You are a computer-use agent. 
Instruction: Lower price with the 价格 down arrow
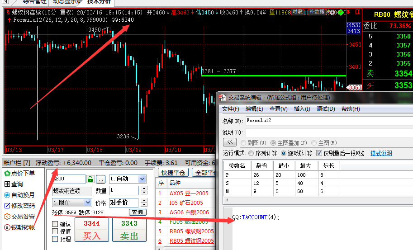144,205
